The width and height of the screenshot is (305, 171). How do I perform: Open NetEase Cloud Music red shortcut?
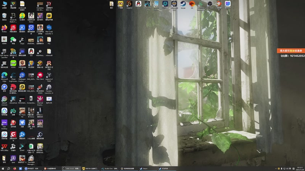click(x=13, y=29)
